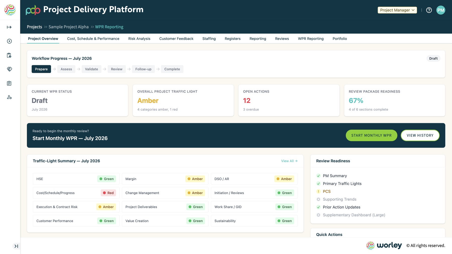Click the Worley logo in the sidebar top
This screenshot has width=452, height=254.
tap(10, 10)
